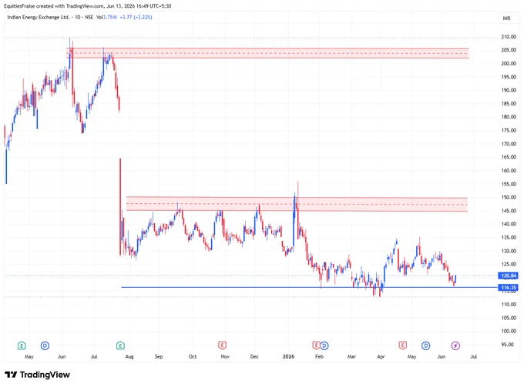Click the blue 116.35 support price label
This screenshot has width=524, height=387.
[x=509, y=287]
